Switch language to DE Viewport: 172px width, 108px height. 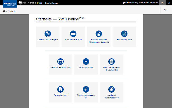pos(162,3)
